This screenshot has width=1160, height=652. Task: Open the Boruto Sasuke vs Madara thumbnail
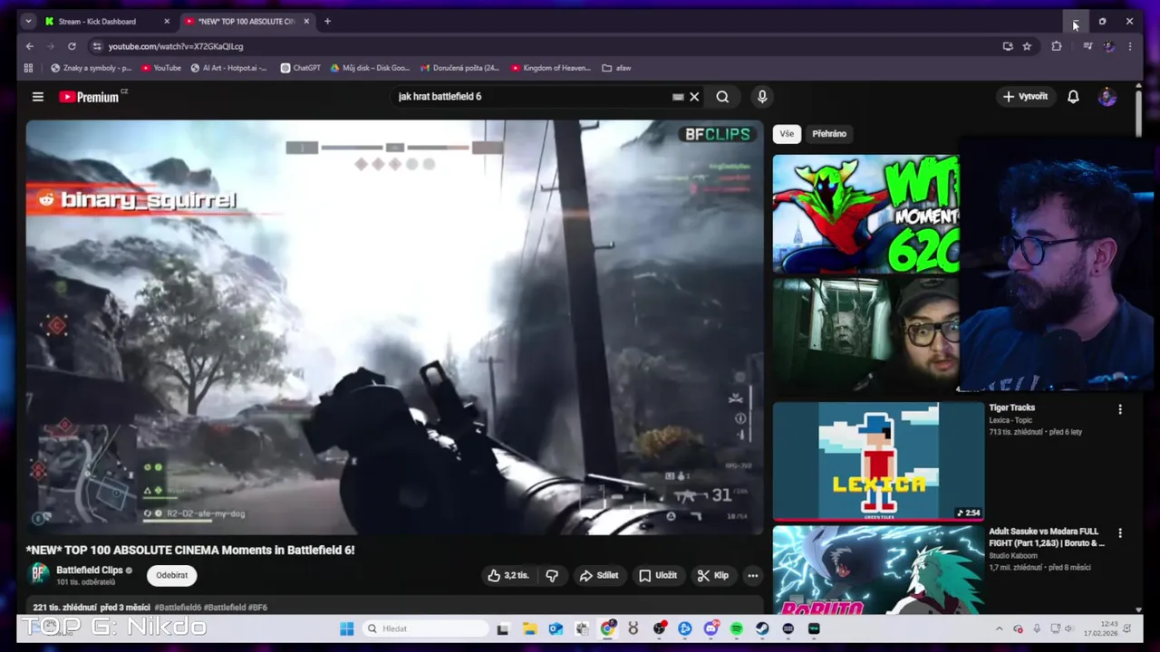[x=878, y=570]
